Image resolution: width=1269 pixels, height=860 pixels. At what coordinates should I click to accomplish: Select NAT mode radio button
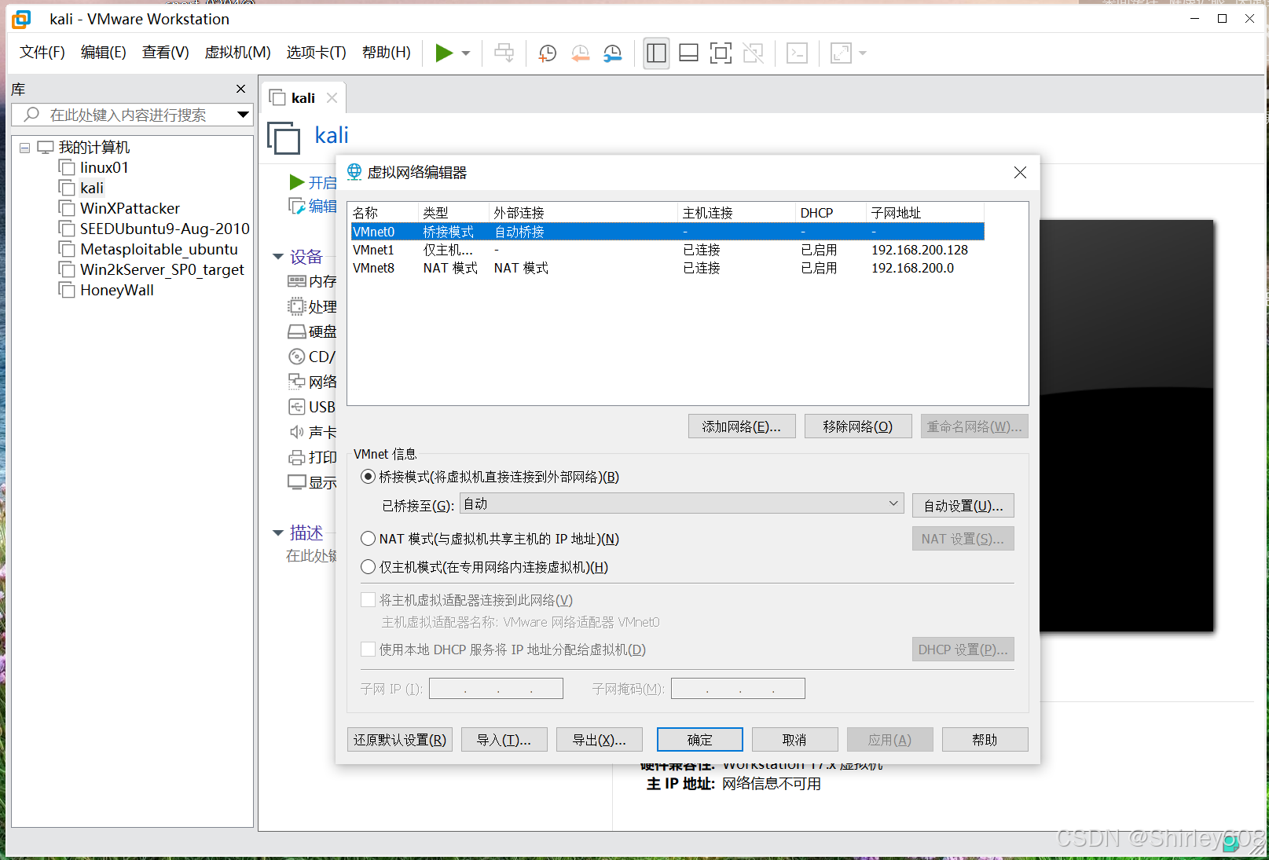[x=368, y=539]
